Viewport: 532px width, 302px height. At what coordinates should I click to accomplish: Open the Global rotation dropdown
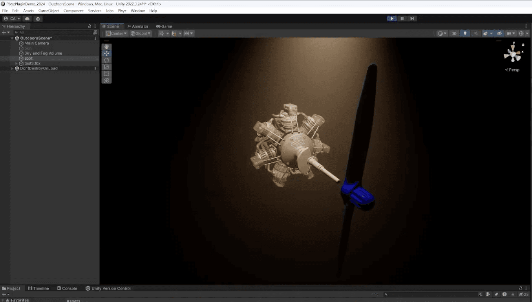pyautogui.click(x=141, y=33)
